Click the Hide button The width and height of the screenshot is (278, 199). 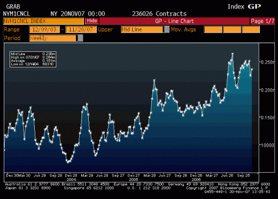pyautogui.click(x=92, y=21)
